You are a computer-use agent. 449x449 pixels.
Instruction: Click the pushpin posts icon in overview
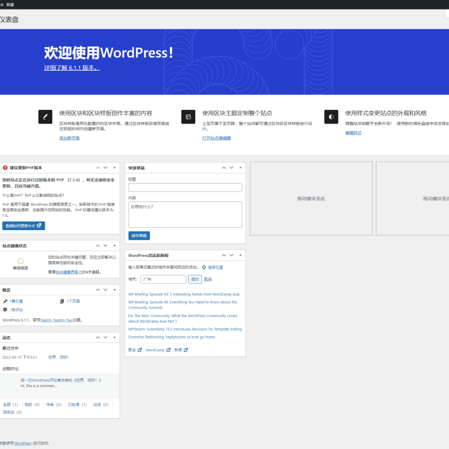(5, 301)
